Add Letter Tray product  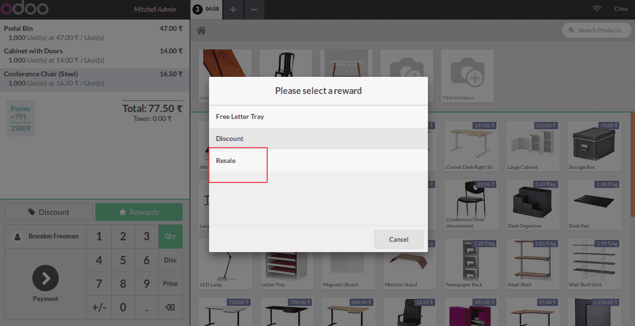pyautogui.click(x=287, y=264)
